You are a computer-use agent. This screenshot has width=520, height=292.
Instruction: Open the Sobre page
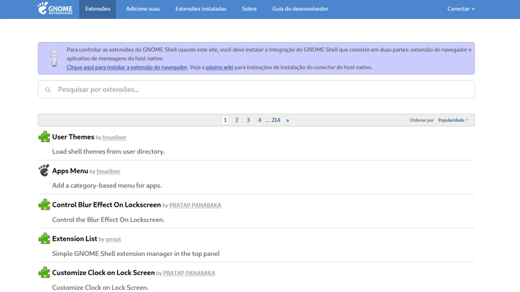[x=249, y=9]
